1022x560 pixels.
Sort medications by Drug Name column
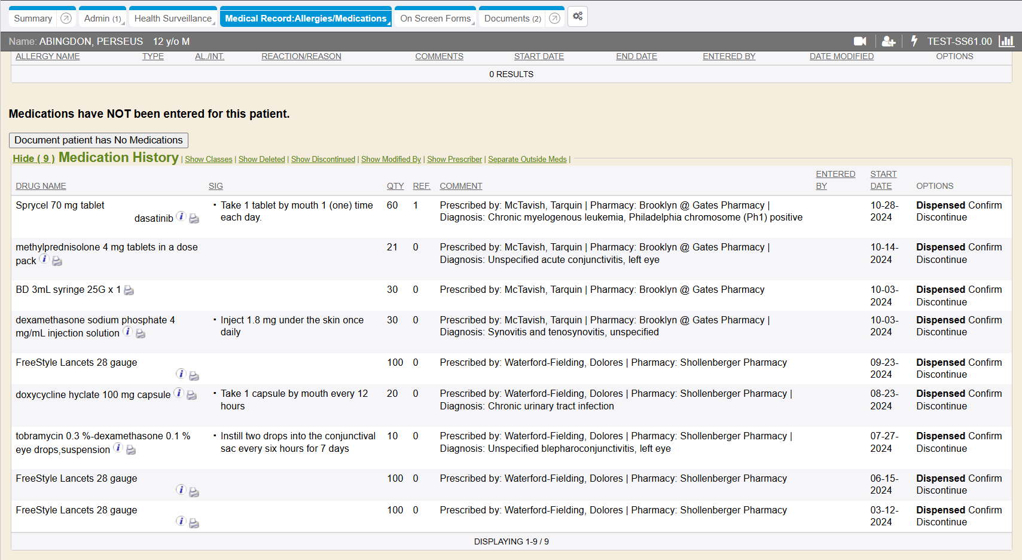coord(41,186)
